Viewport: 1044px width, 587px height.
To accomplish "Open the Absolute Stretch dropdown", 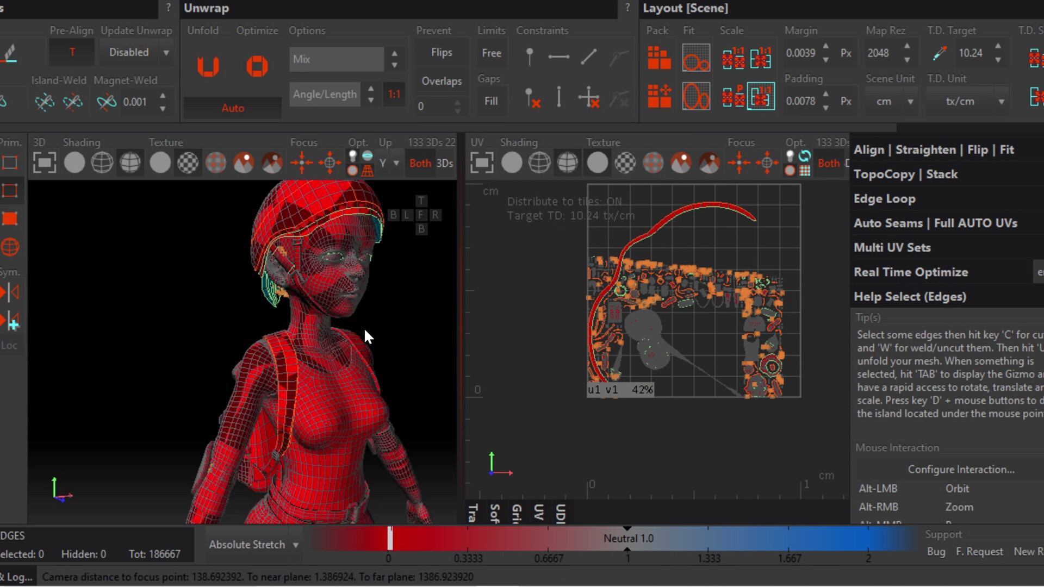I will (x=254, y=545).
